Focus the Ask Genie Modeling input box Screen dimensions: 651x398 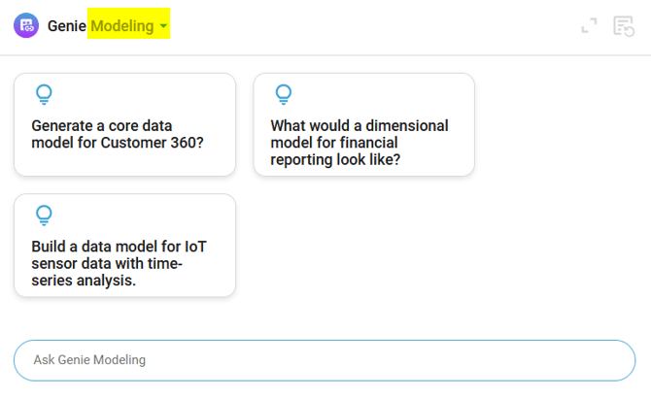click(x=324, y=360)
